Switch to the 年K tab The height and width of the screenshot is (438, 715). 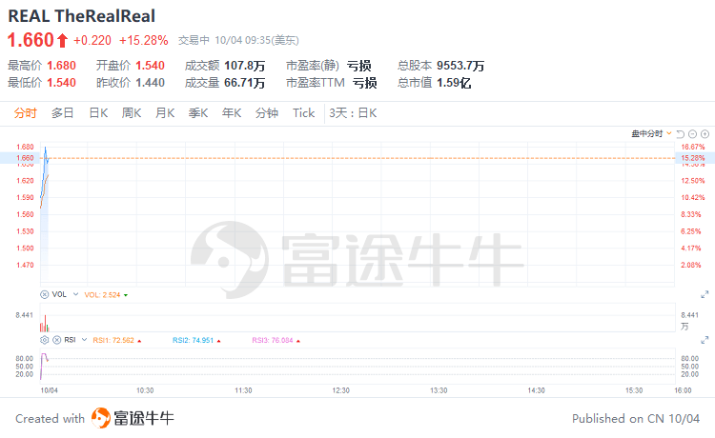232,113
